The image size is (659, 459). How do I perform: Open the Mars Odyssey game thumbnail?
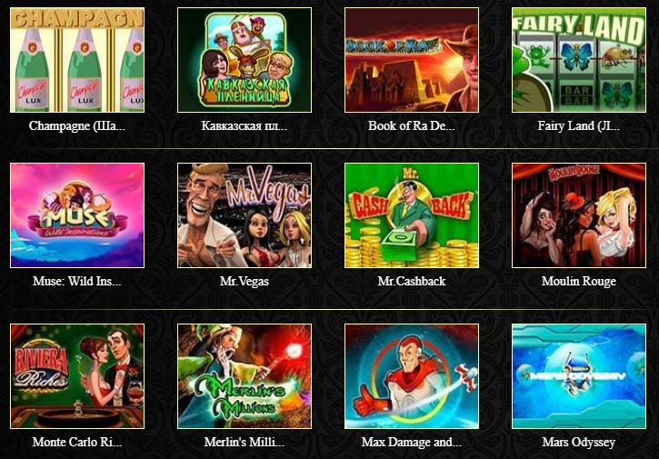click(x=579, y=376)
